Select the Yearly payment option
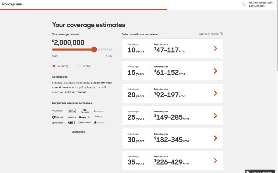 tap(79, 66)
